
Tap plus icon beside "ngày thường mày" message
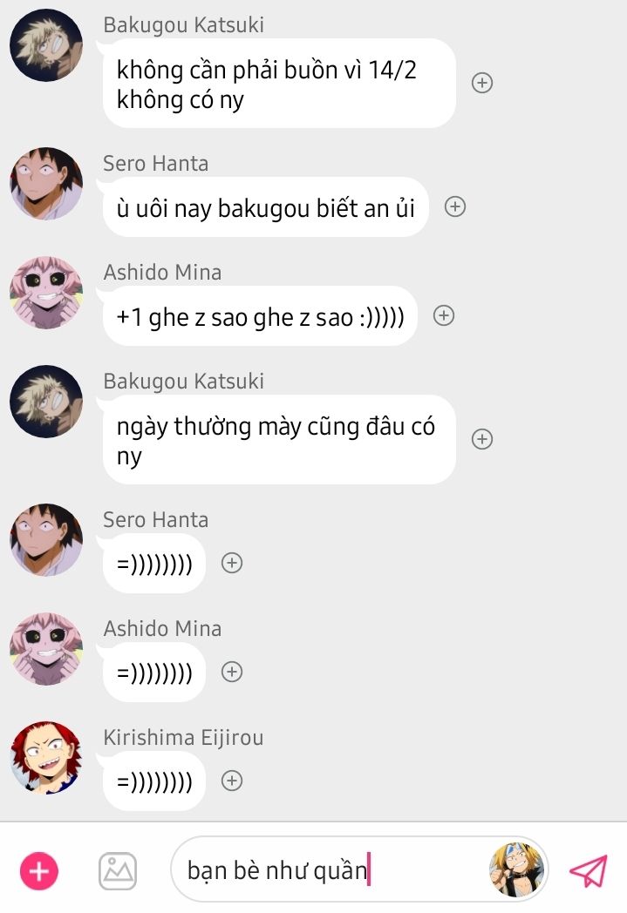(x=482, y=439)
